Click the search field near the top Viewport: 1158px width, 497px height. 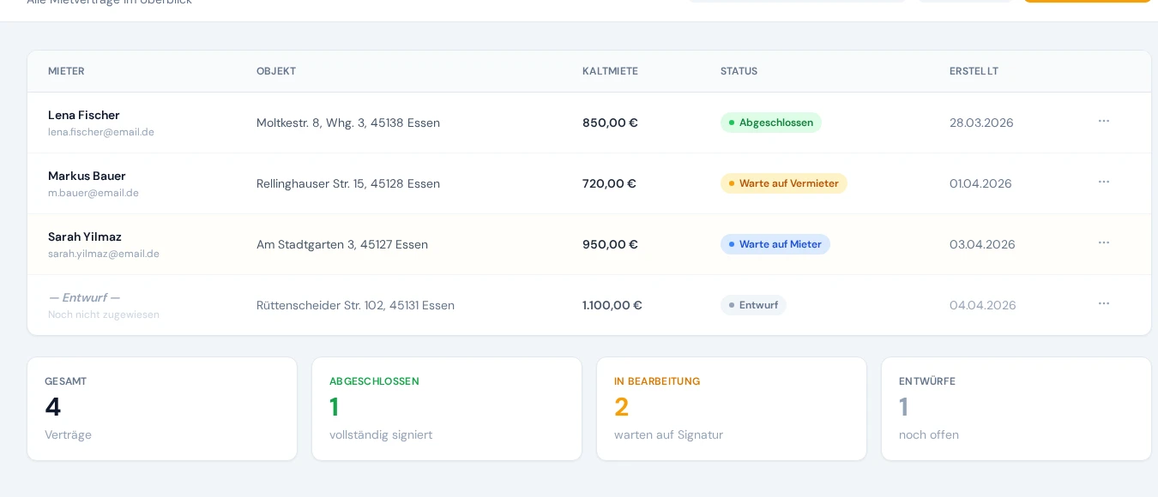coord(797,1)
